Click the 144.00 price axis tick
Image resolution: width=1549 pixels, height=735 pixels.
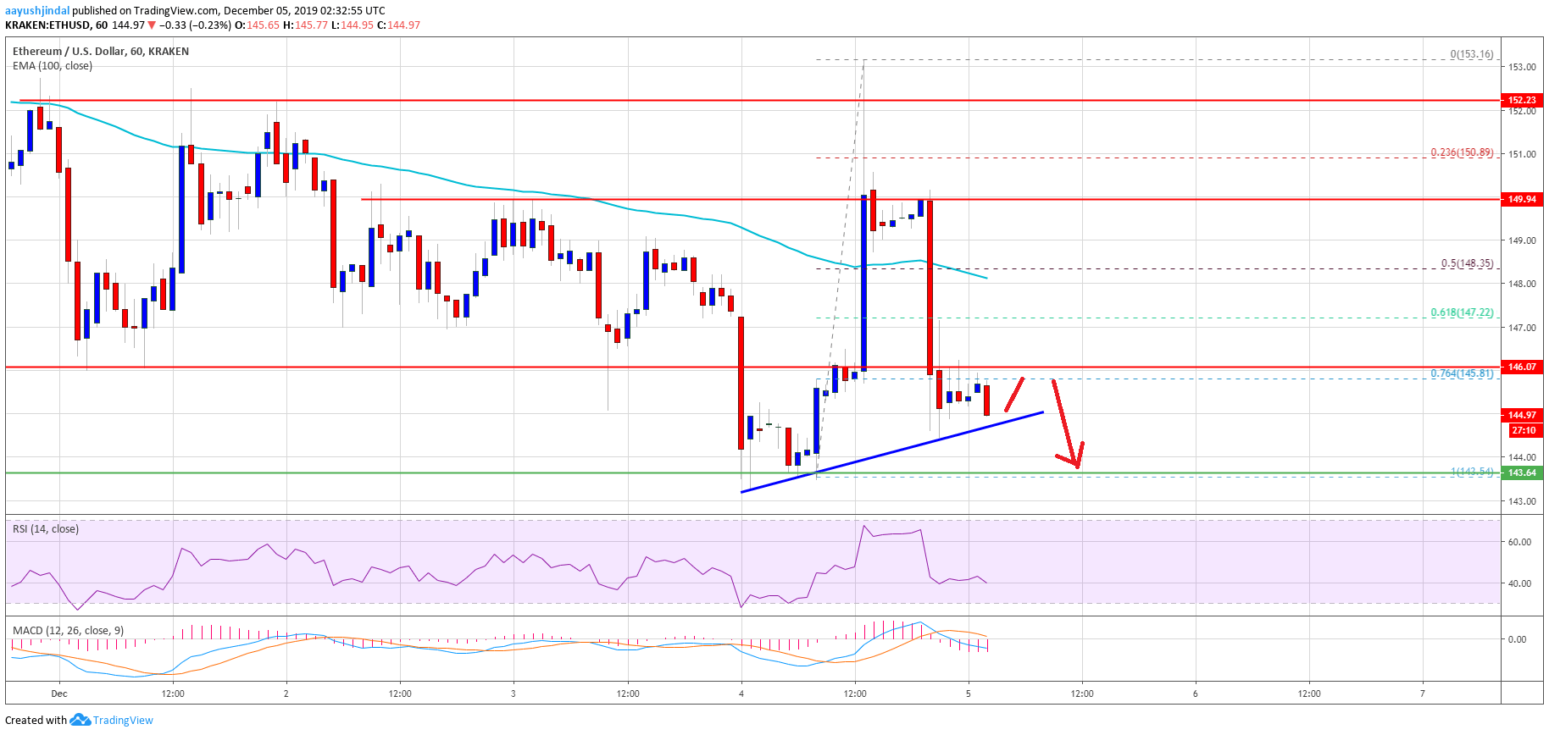coord(1522,457)
